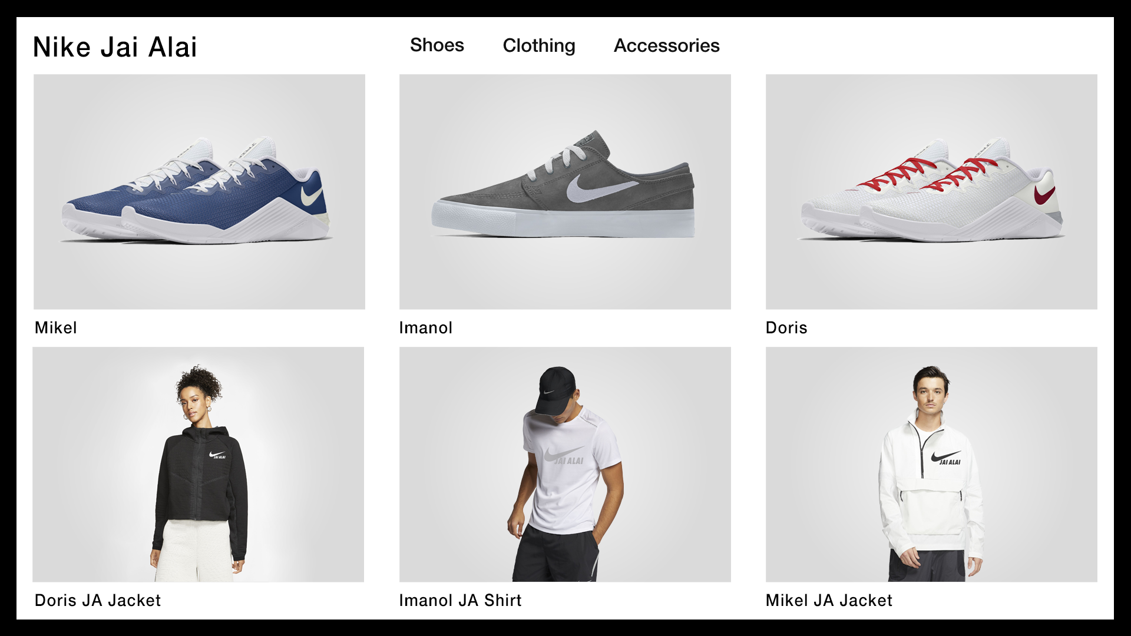Open the Shoes category

click(436, 45)
